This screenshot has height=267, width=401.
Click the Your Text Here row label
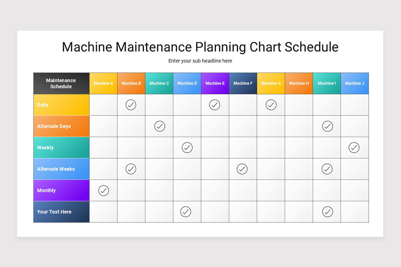(61, 212)
